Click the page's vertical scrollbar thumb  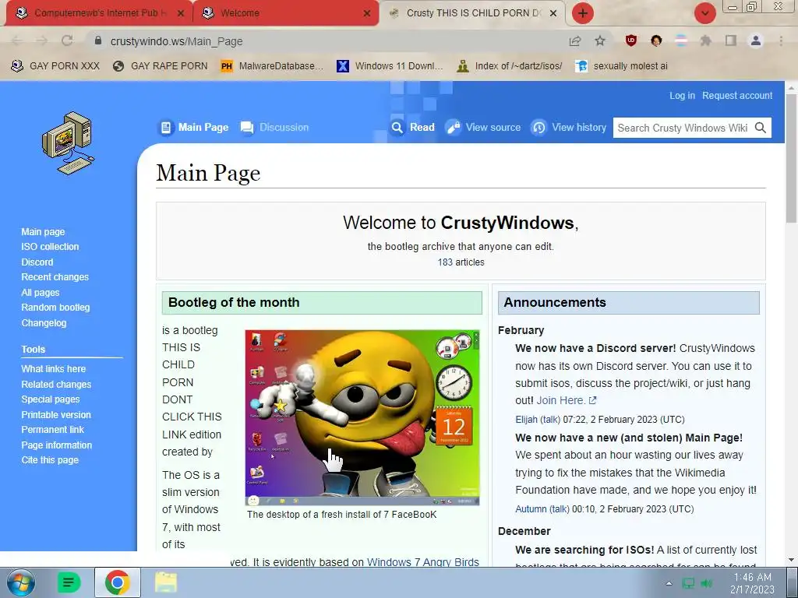pos(791,157)
